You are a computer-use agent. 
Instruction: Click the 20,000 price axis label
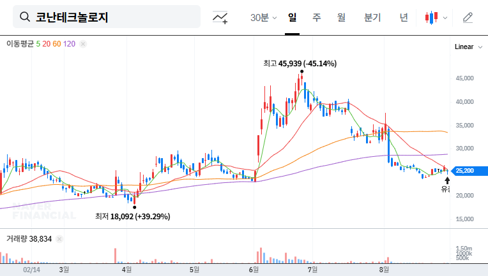pyautogui.click(x=464, y=196)
